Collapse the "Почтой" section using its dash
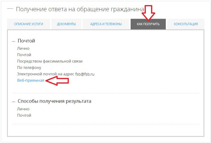Image resolution: width=211 pixels, height=143 pixels. click(14, 41)
